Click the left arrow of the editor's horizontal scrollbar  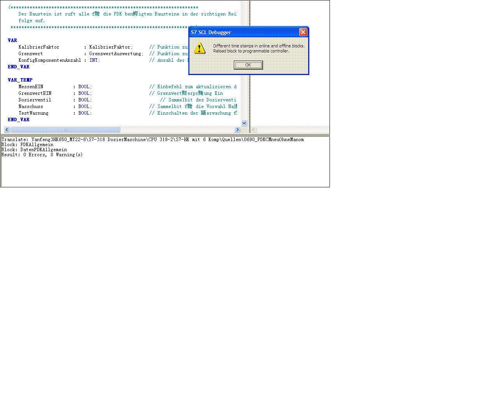pyautogui.click(x=7, y=129)
